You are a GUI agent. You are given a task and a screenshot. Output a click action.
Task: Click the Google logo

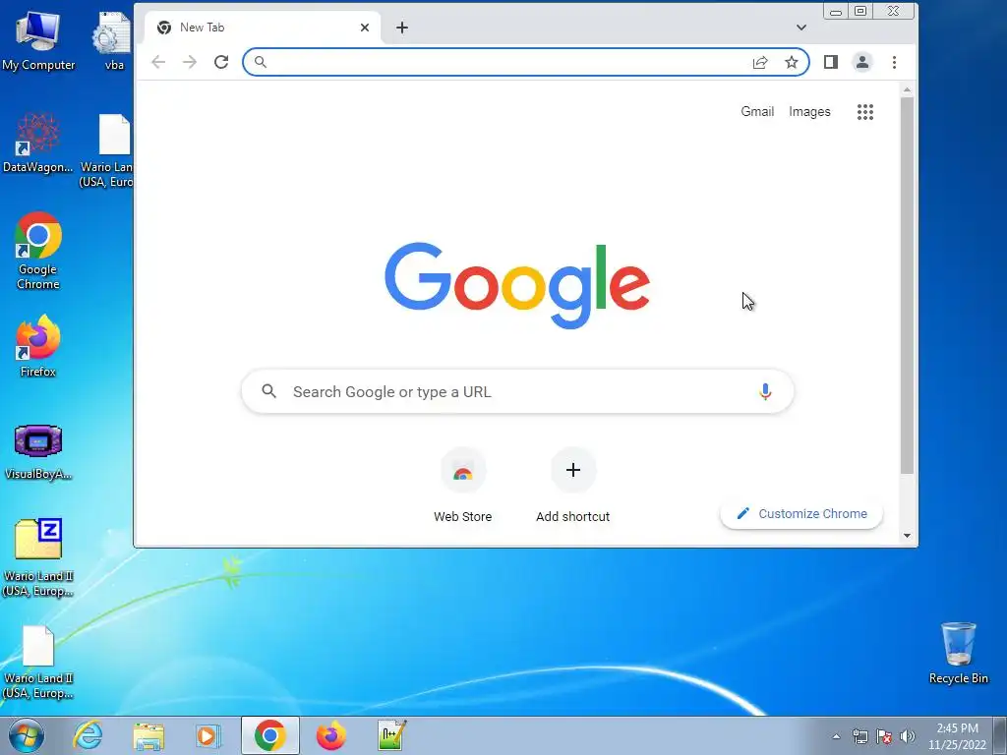pyautogui.click(x=517, y=285)
